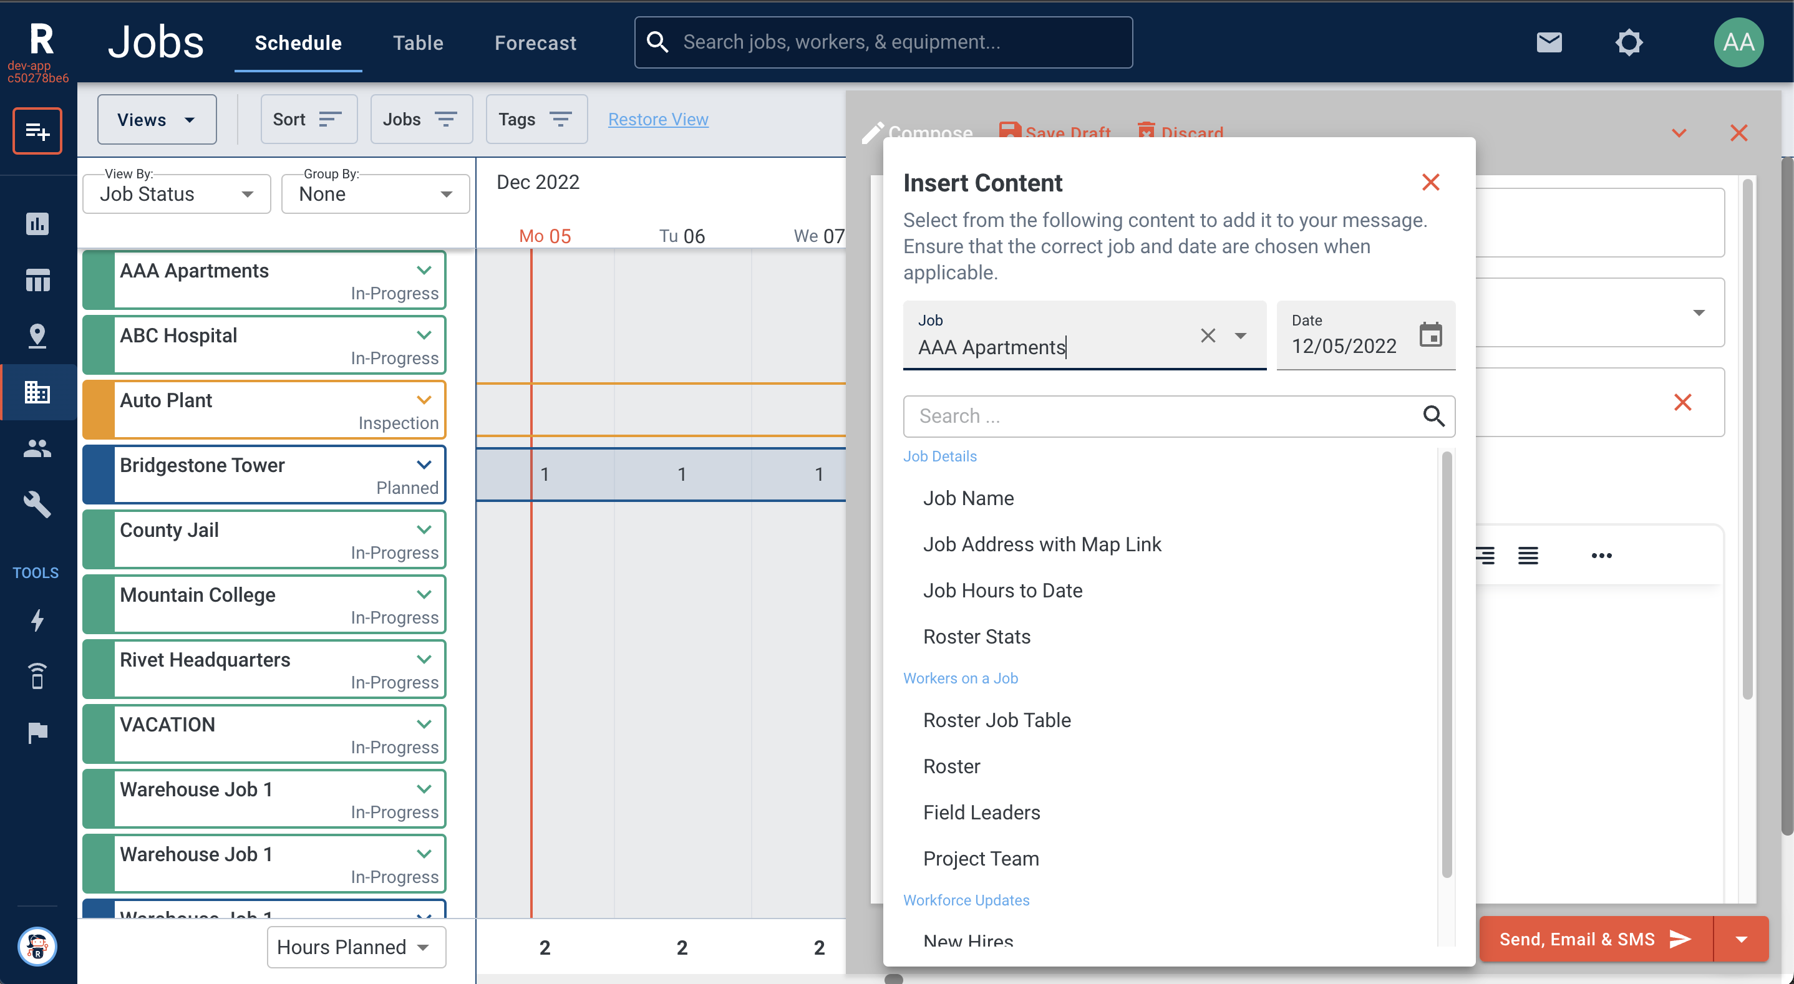This screenshot has width=1794, height=984.
Task: Click the Save Draft button
Action: [1055, 132]
